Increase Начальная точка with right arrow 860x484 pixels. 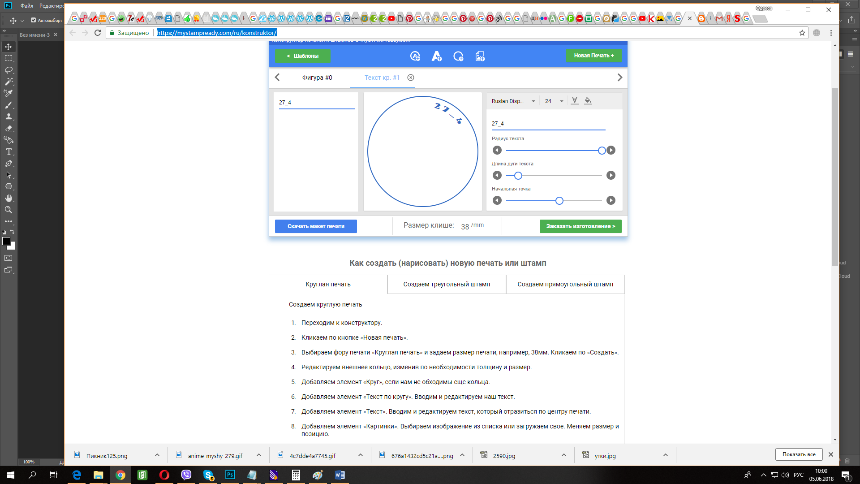[611, 200]
